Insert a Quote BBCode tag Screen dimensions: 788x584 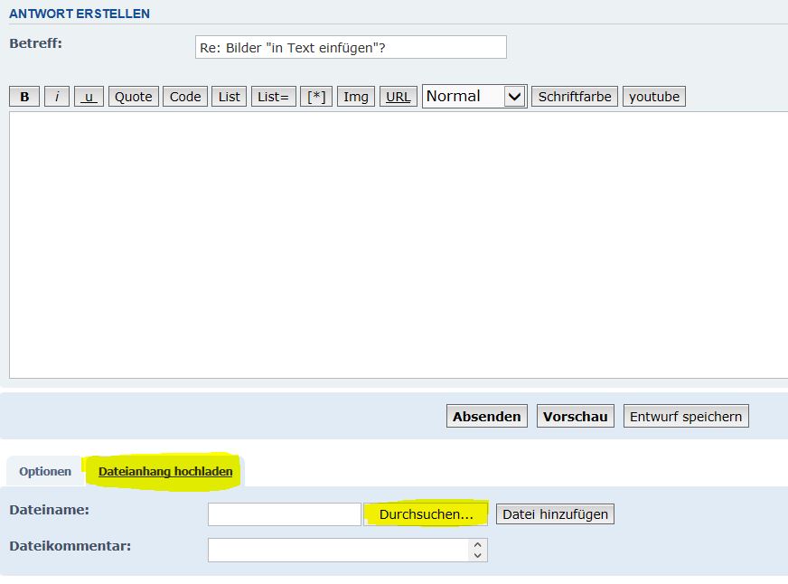click(134, 97)
